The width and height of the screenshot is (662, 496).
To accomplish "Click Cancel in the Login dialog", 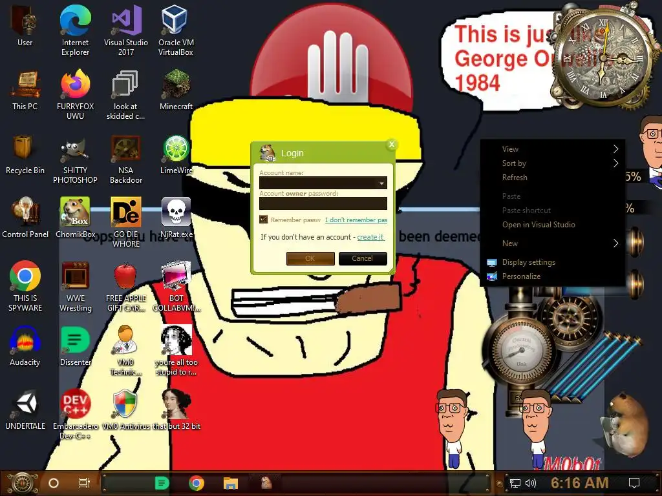I will (x=363, y=258).
